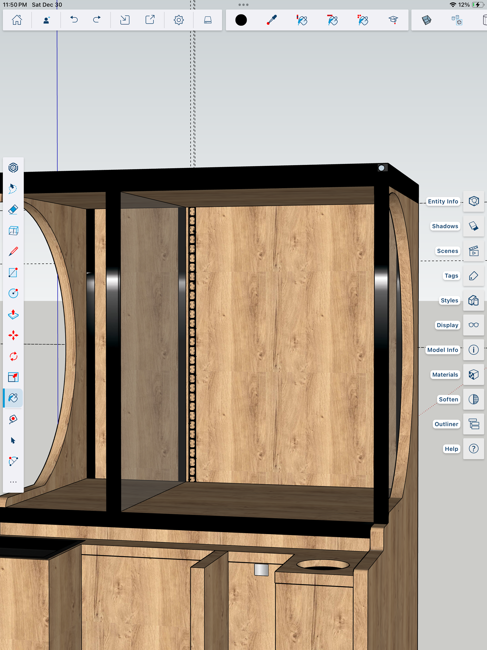The height and width of the screenshot is (650, 487).
Task: Open the Scenes panel
Action: (474, 251)
